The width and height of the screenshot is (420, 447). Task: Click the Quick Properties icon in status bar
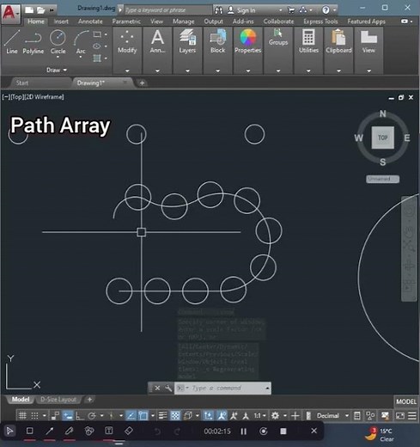(x=357, y=415)
